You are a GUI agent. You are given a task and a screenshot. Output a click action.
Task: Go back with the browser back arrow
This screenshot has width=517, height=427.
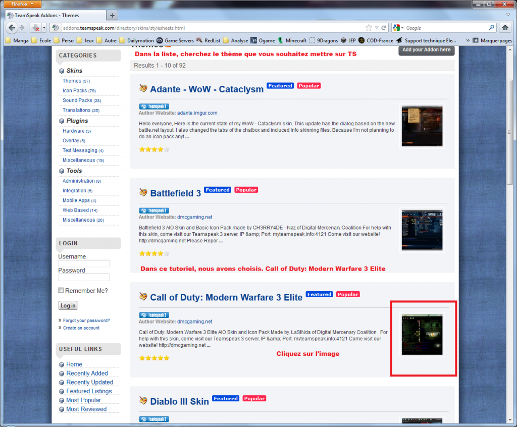pyautogui.click(x=11, y=28)
